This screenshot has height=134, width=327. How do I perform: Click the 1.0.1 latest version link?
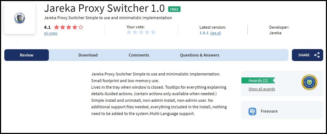(204, 33)
